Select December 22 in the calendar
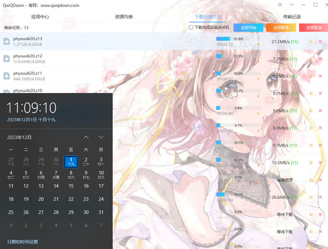This screenshot has width=328, height=249. (71, 199)
